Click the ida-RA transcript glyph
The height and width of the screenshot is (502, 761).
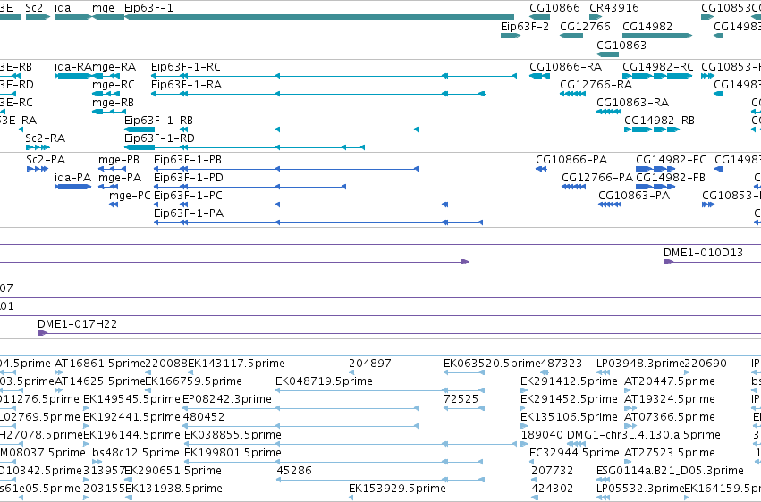72,76
